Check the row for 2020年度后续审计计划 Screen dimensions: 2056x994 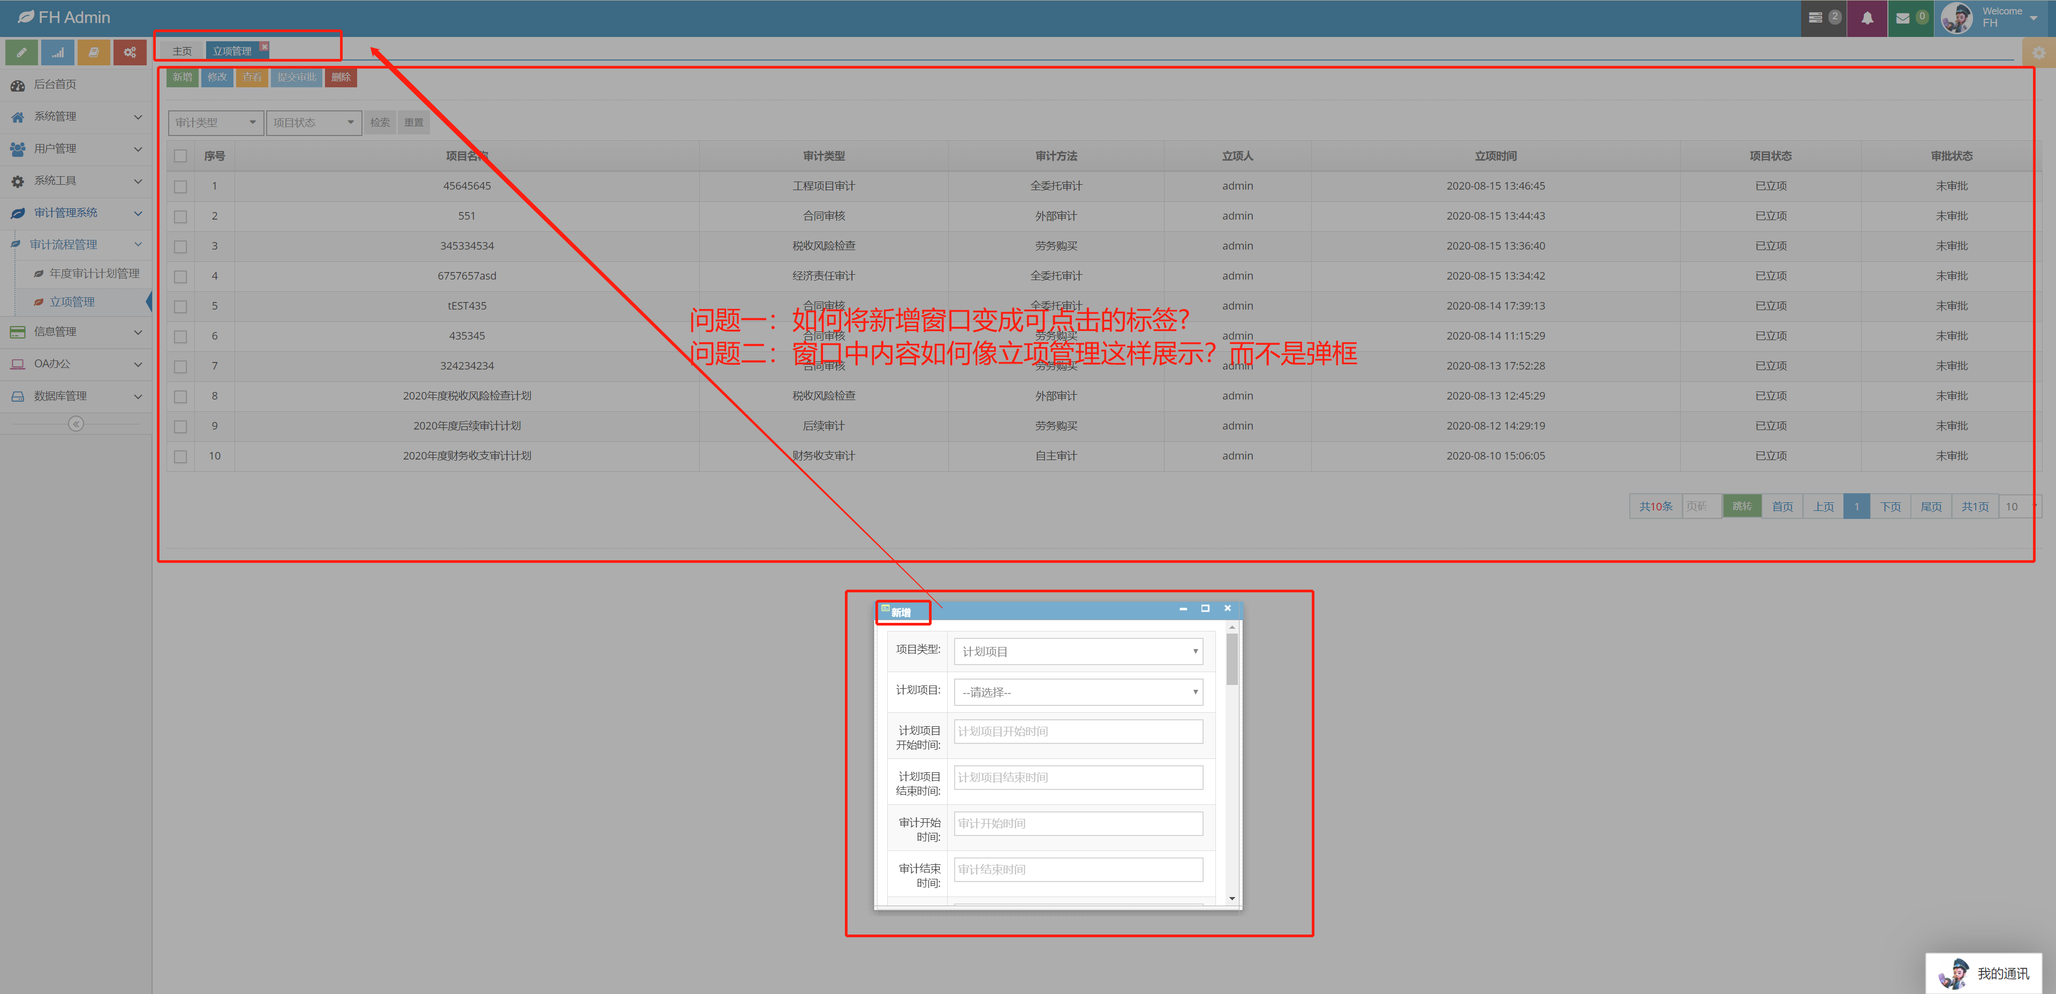tap(180, 426)
